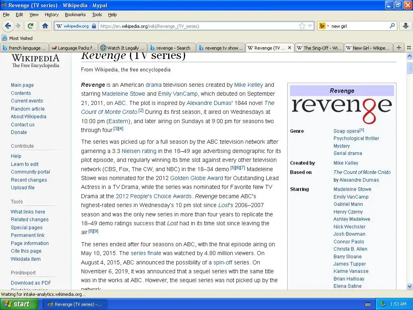This screenshot has width=413, height=310.
Task: Open the View menu
Action: click(34, 15)
